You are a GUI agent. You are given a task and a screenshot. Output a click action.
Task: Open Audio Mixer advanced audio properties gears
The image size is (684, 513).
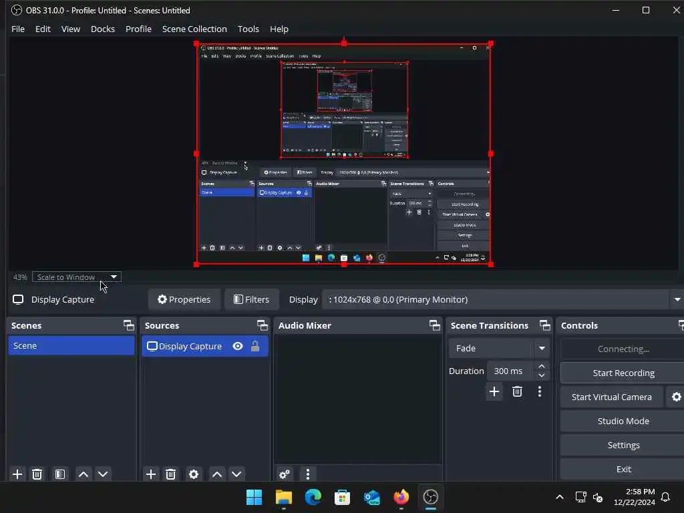pos(285,474)
